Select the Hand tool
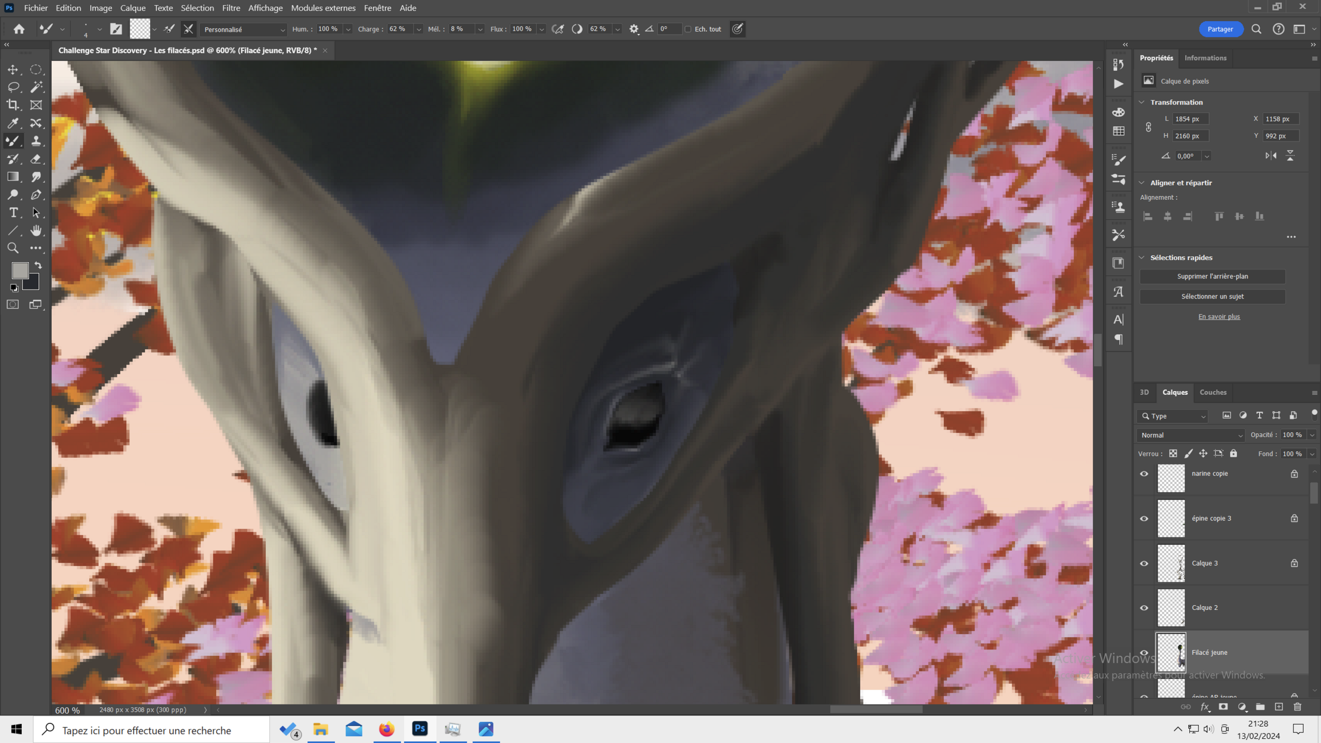The width and height of the screenshot is (1321, 743). (36, 230)
